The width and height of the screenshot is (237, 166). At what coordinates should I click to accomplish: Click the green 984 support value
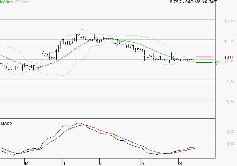coord(218,63)
